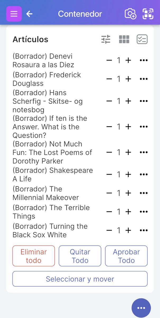Open the floating more-actions button
Image resolution: width=160 pixels, height=318 pixels.
click(x=141, y=308)
